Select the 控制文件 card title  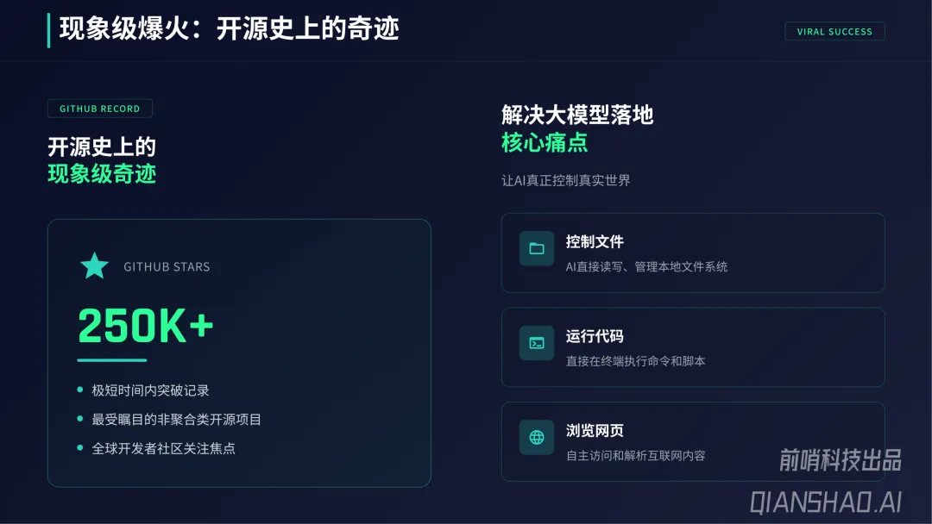tap(595, 242)
